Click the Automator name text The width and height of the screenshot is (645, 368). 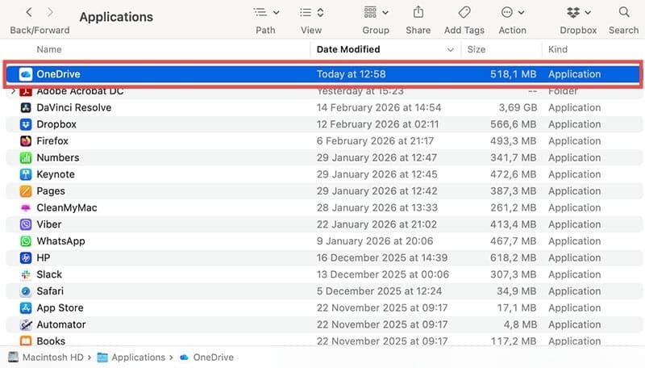(x=61, y=324)
